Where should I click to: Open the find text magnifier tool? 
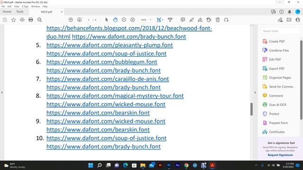pyautogui.click(x=40, y=20)
